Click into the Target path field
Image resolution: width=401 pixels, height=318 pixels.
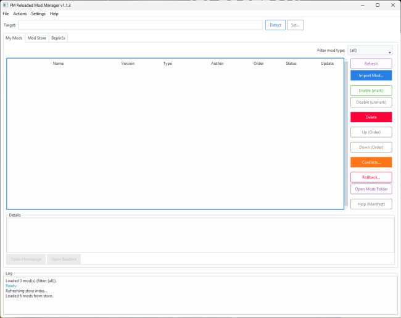[x=140, y=25]
